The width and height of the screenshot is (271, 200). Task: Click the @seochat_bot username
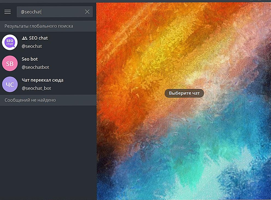pyautogui.click(x=36, y=88)
